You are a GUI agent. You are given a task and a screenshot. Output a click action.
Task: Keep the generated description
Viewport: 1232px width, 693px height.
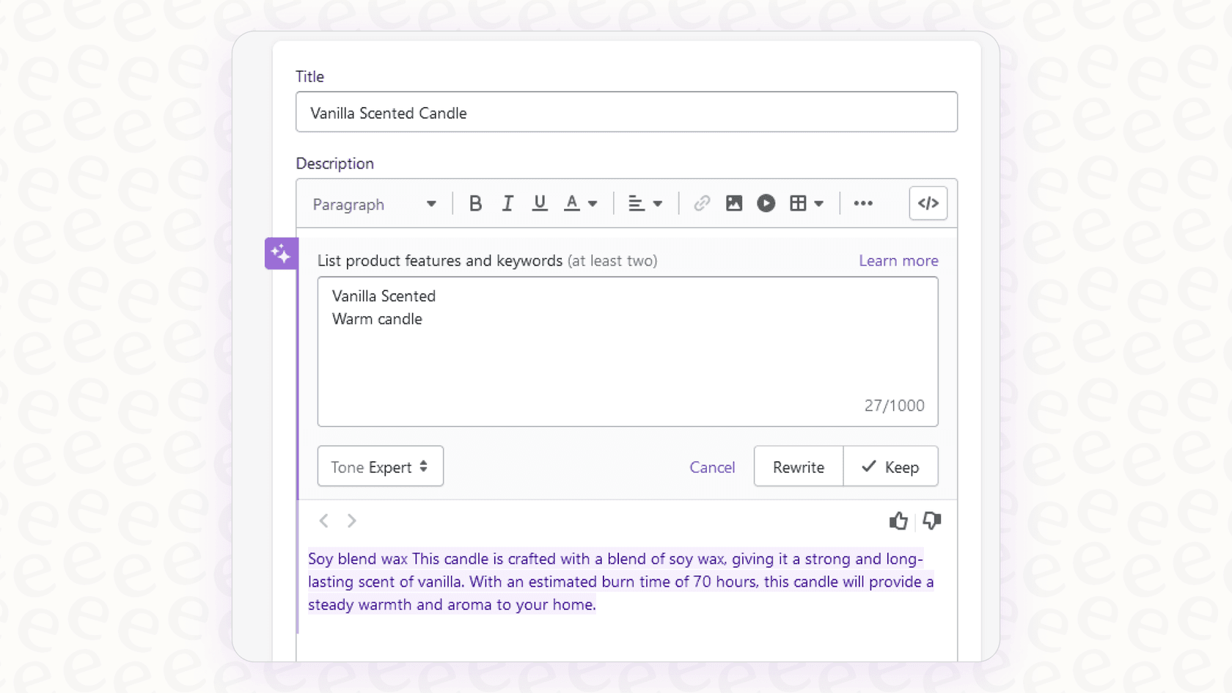pyautogui.click(x=890, y=466)
